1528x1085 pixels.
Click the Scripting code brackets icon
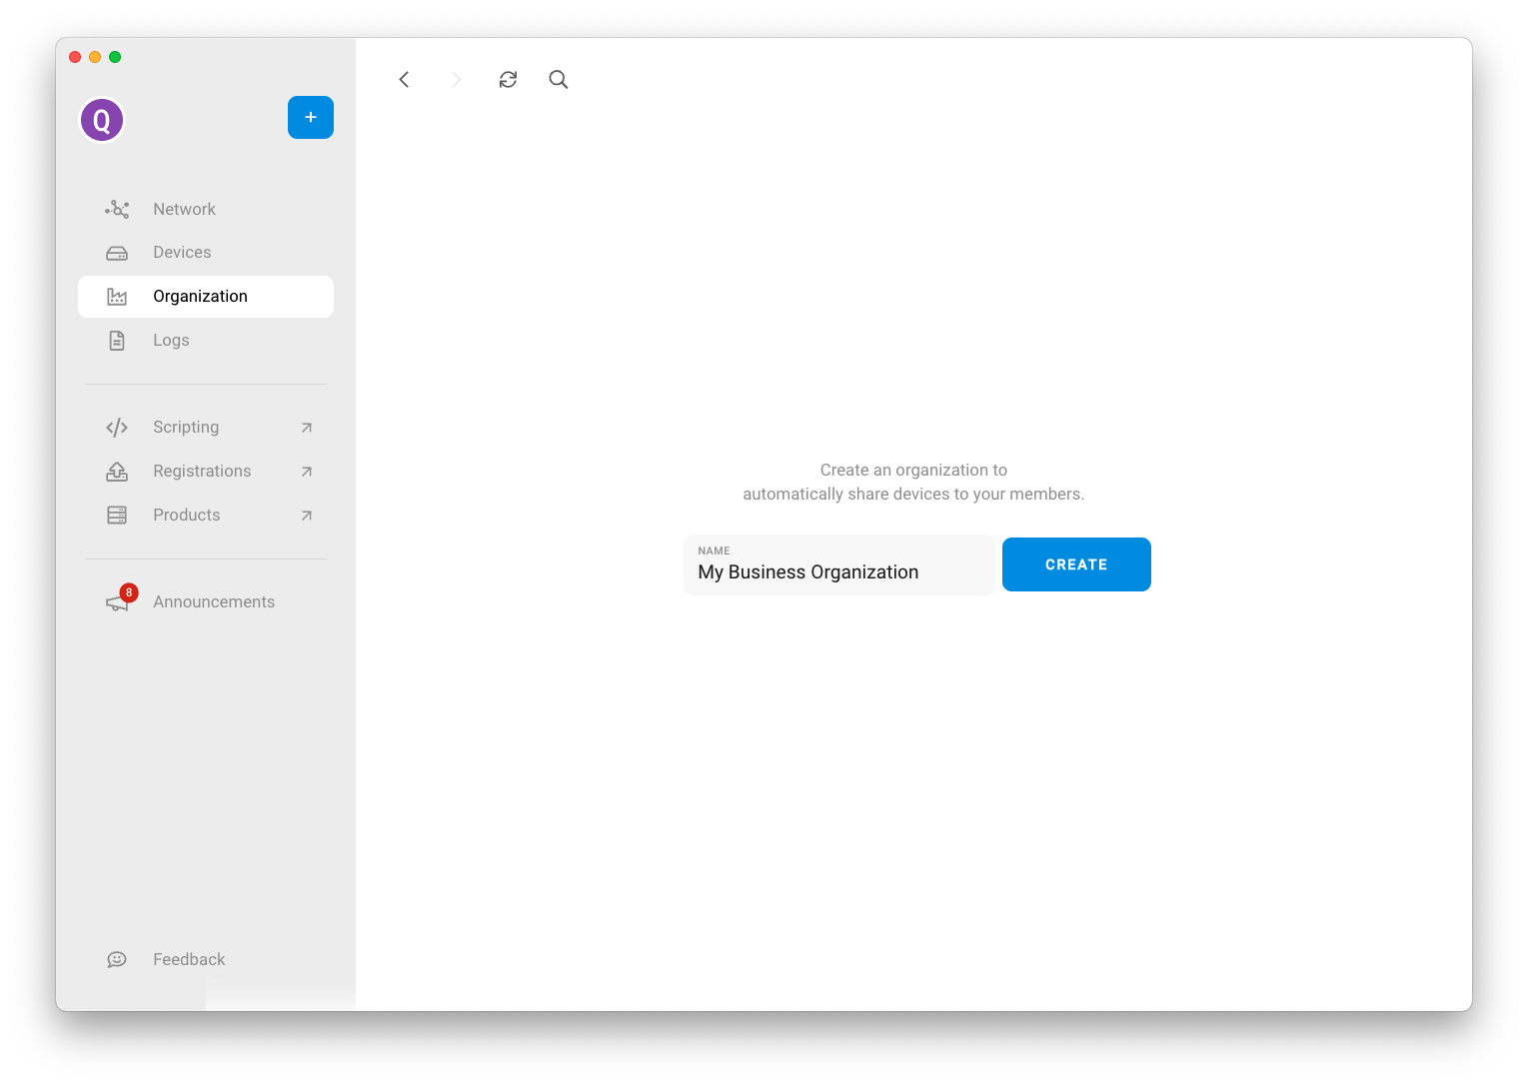(x=117, y=428)
